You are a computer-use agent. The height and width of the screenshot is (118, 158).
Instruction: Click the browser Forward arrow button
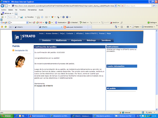pos(6,6)
